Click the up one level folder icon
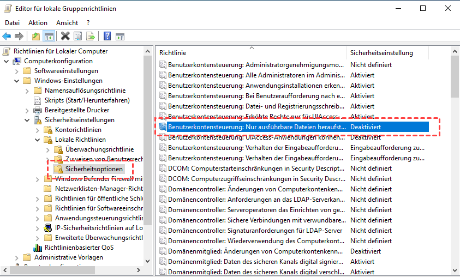The width and height of the screenshot is (460, 277). click(x=36, y=37)
